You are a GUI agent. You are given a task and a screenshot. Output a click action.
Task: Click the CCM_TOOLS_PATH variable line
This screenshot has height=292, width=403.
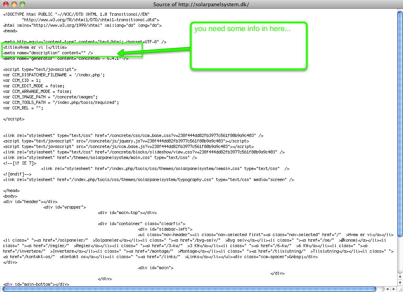[x=61, y=102]
